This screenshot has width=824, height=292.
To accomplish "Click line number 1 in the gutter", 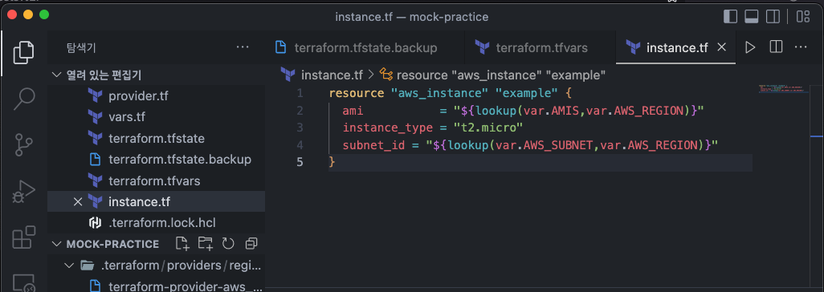I will click(300, 94).
